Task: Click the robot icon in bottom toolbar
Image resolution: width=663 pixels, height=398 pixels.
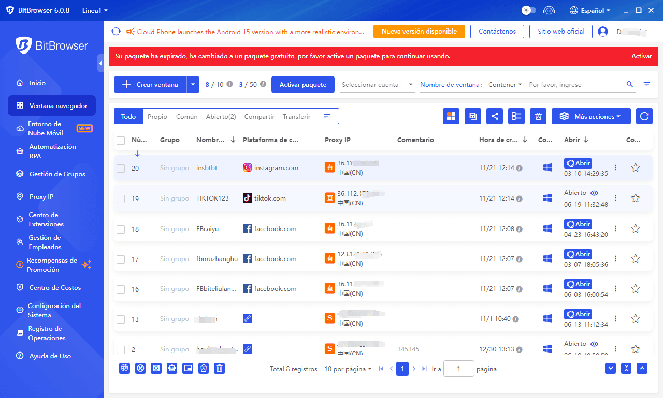Action: (x=172, y=368)
